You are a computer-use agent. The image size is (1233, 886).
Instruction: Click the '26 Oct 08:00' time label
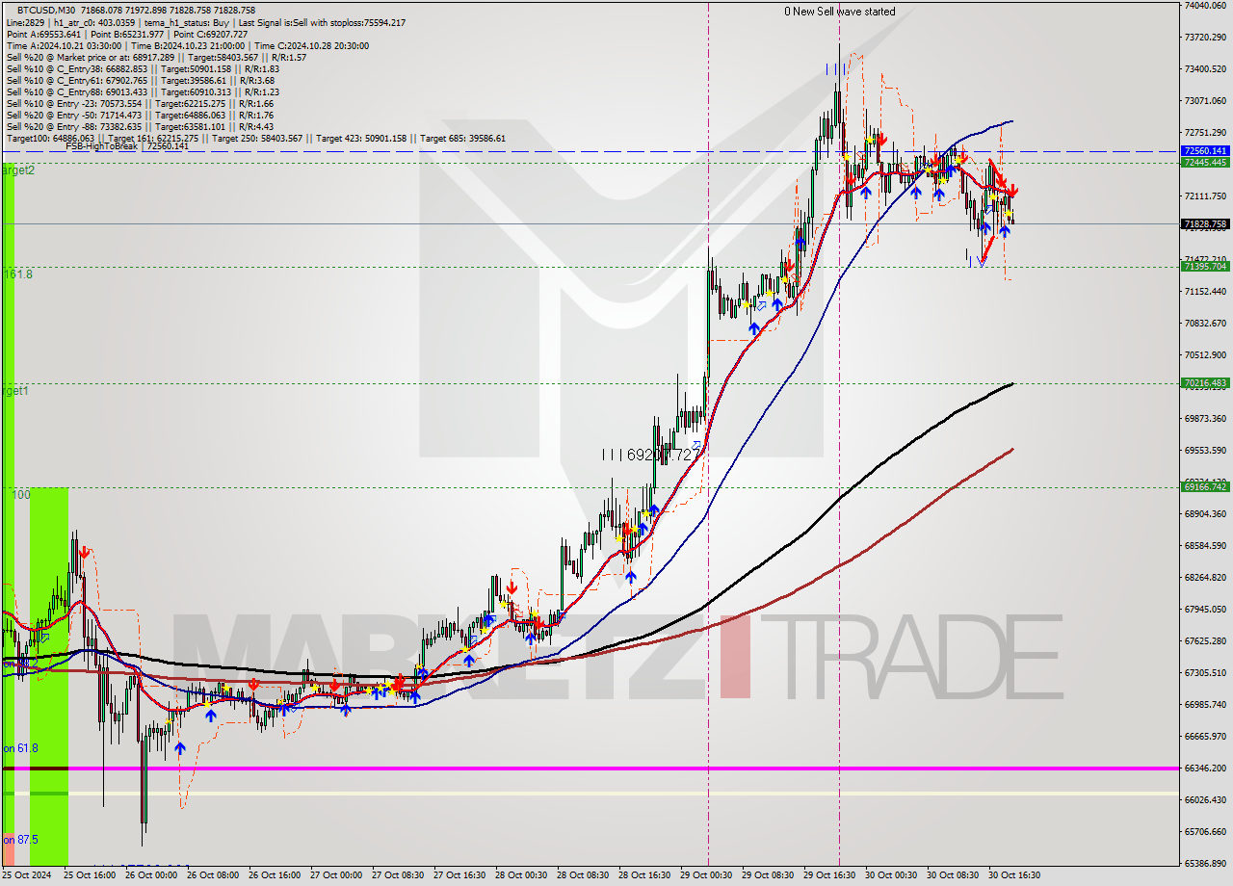point(213,876)
